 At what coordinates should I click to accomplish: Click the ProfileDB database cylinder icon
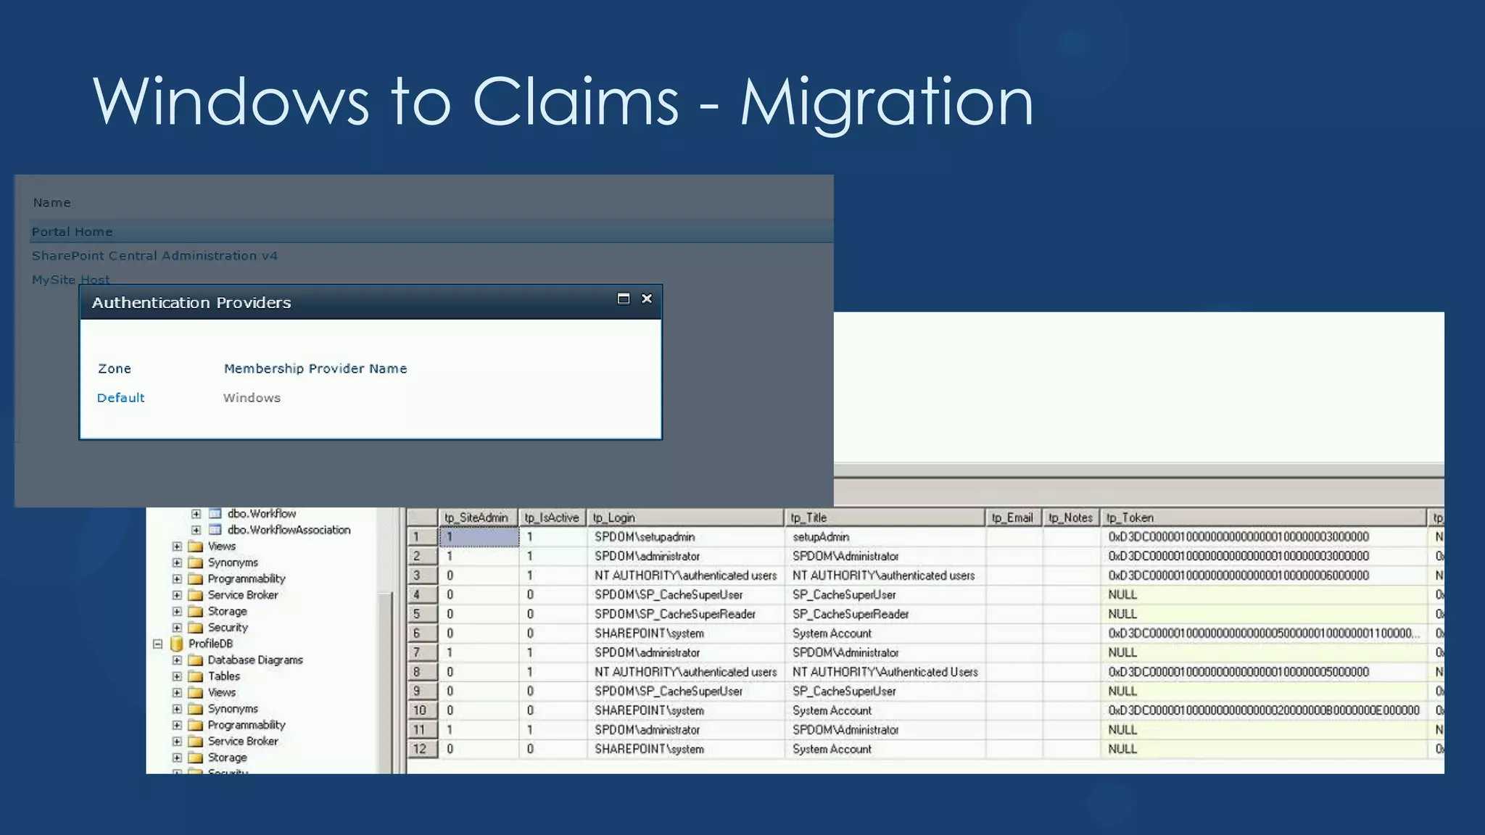(176, 644)
